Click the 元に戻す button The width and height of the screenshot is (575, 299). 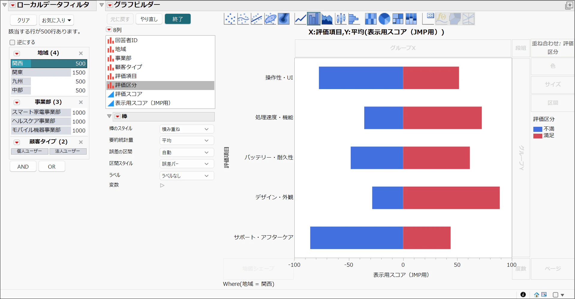120,19
